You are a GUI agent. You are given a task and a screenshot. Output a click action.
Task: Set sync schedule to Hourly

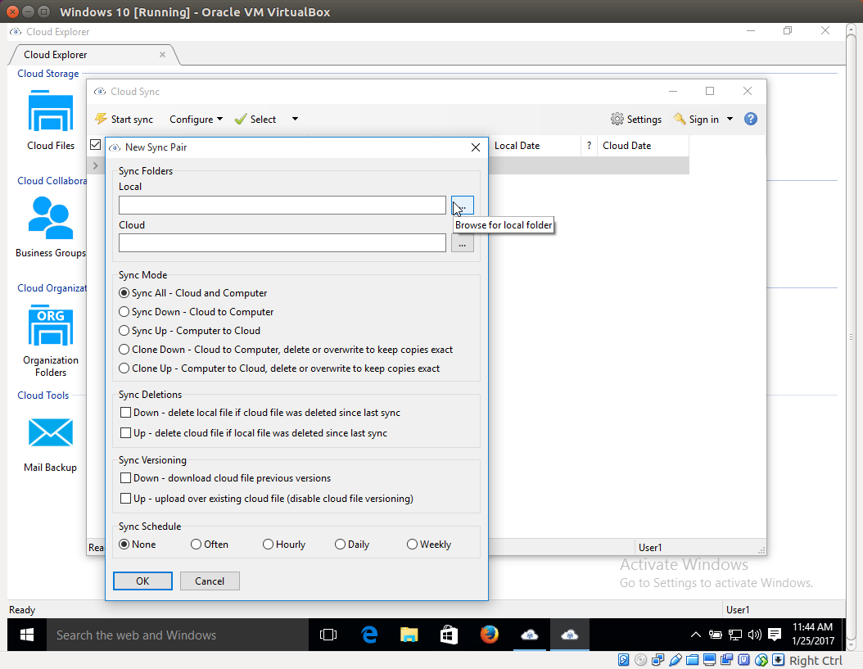pos(268,544)
